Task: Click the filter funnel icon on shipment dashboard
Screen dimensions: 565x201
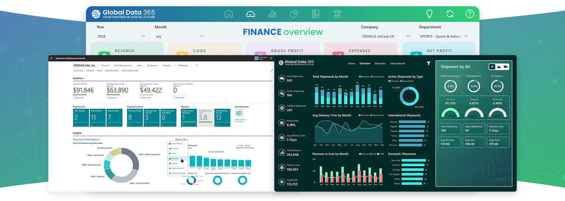Action: pos(428,63)
